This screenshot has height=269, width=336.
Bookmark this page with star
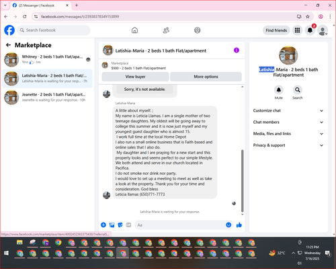pos(308,17)
